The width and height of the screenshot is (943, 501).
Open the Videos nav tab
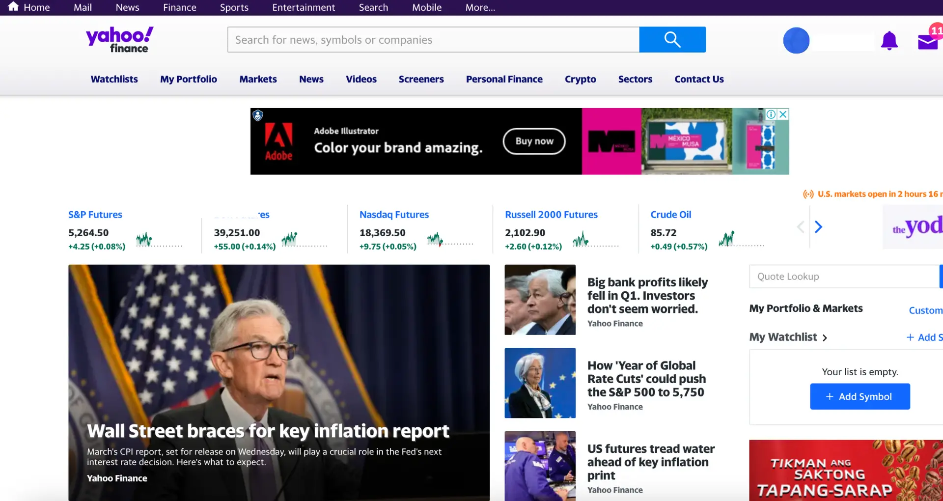click(x=361, y=79)
